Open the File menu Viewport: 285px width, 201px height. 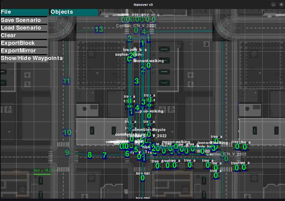point(23,12)
